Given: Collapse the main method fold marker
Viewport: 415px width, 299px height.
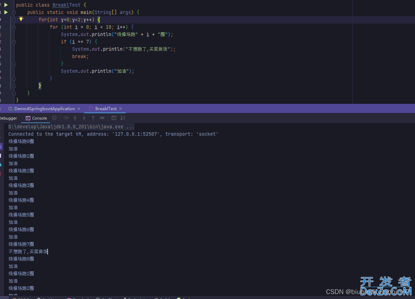Looking at the screenshot, I should tap(14, 13).
